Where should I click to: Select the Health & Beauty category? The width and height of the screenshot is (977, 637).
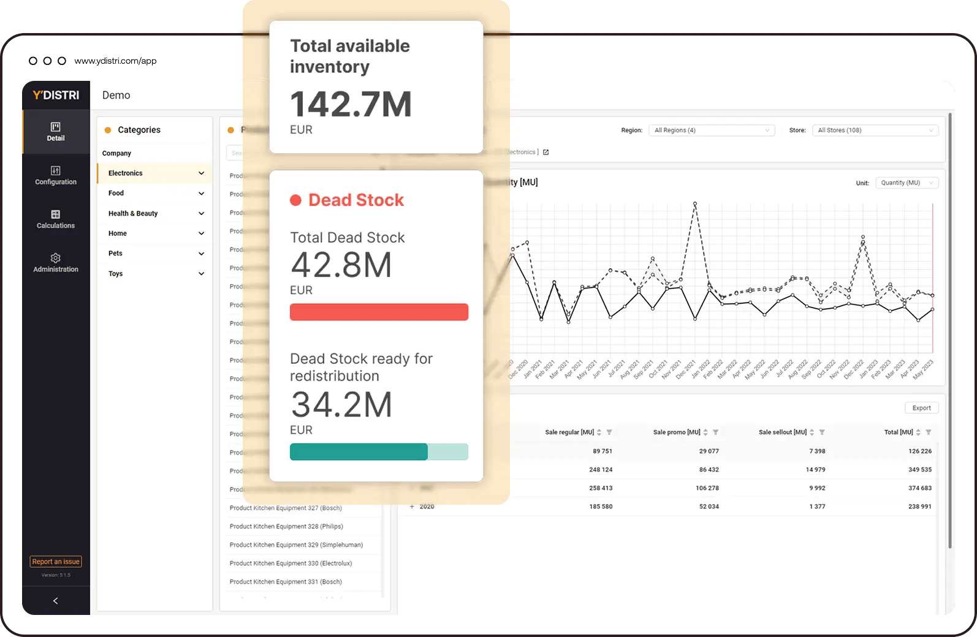[133, 214]
